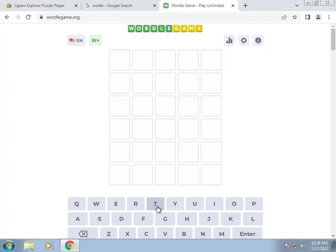Tap the V key
This screenshot has width=336, height=252.
[165, 234]
